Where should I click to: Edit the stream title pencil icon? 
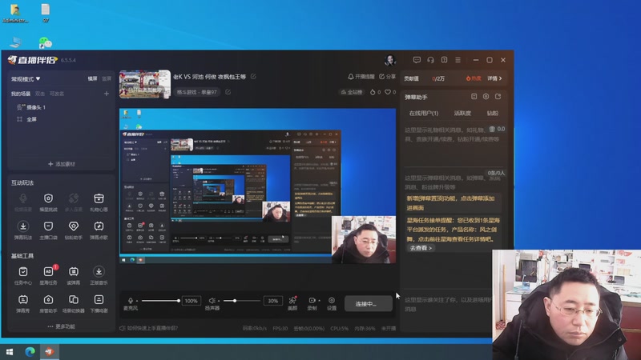(253, 76)
